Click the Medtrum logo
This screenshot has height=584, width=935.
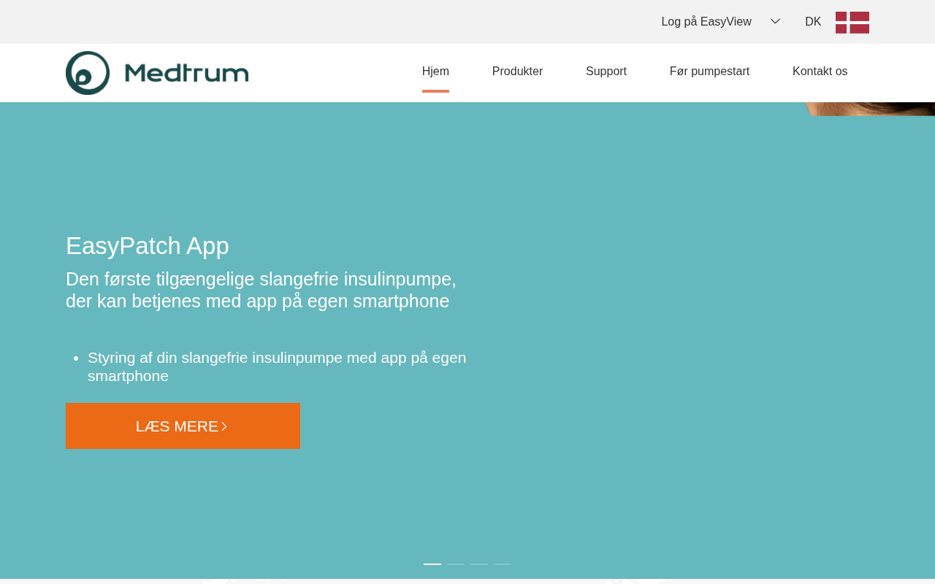click(x=157, y=73)
